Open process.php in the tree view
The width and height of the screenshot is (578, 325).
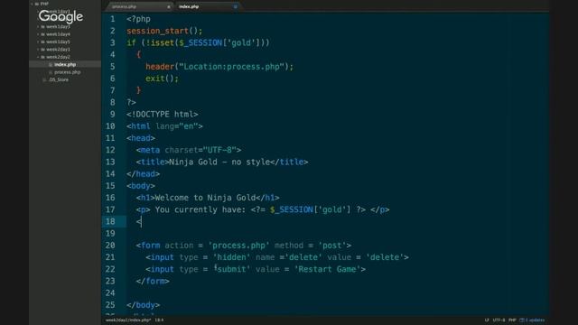click(68, 72)
